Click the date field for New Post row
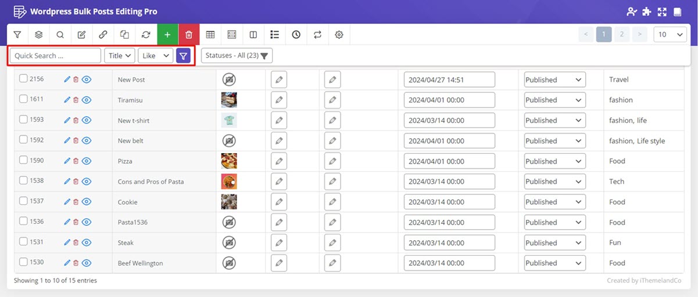Image resolution: width=698 pixels, height=297 pixels. tap(449, 79)
